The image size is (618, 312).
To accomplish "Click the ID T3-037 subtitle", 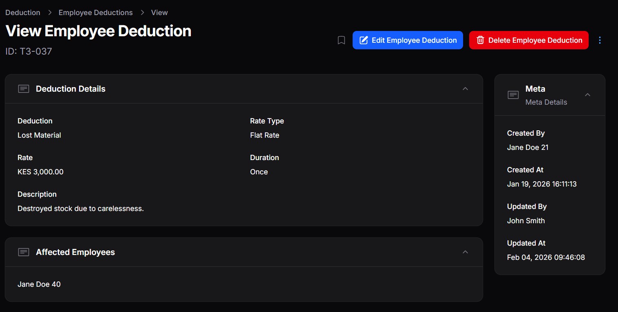I will click(29, 51).
